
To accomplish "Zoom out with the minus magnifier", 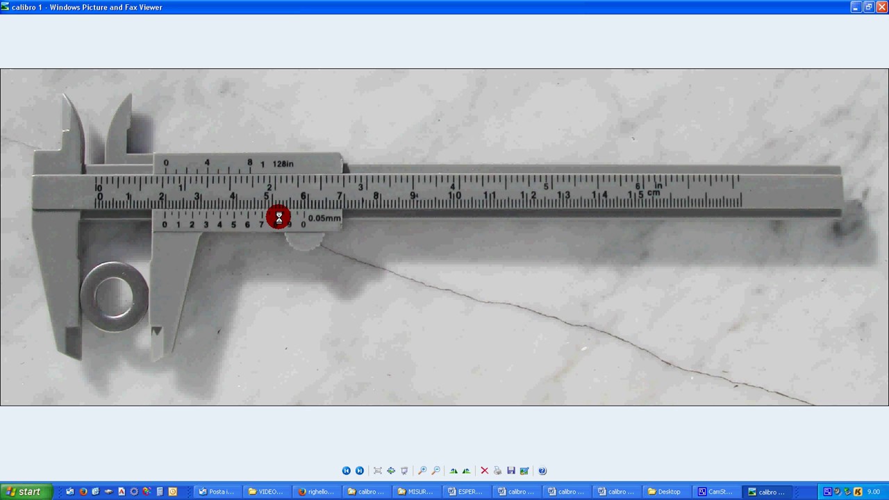I will point(435,471).
